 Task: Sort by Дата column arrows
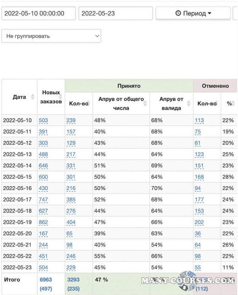click(x=32, y=97)
